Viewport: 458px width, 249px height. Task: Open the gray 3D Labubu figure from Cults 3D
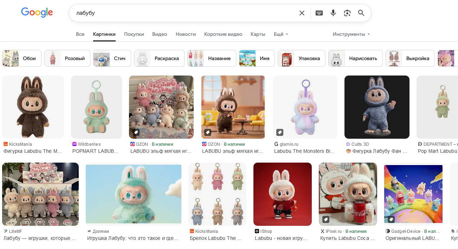click(377, 107)
